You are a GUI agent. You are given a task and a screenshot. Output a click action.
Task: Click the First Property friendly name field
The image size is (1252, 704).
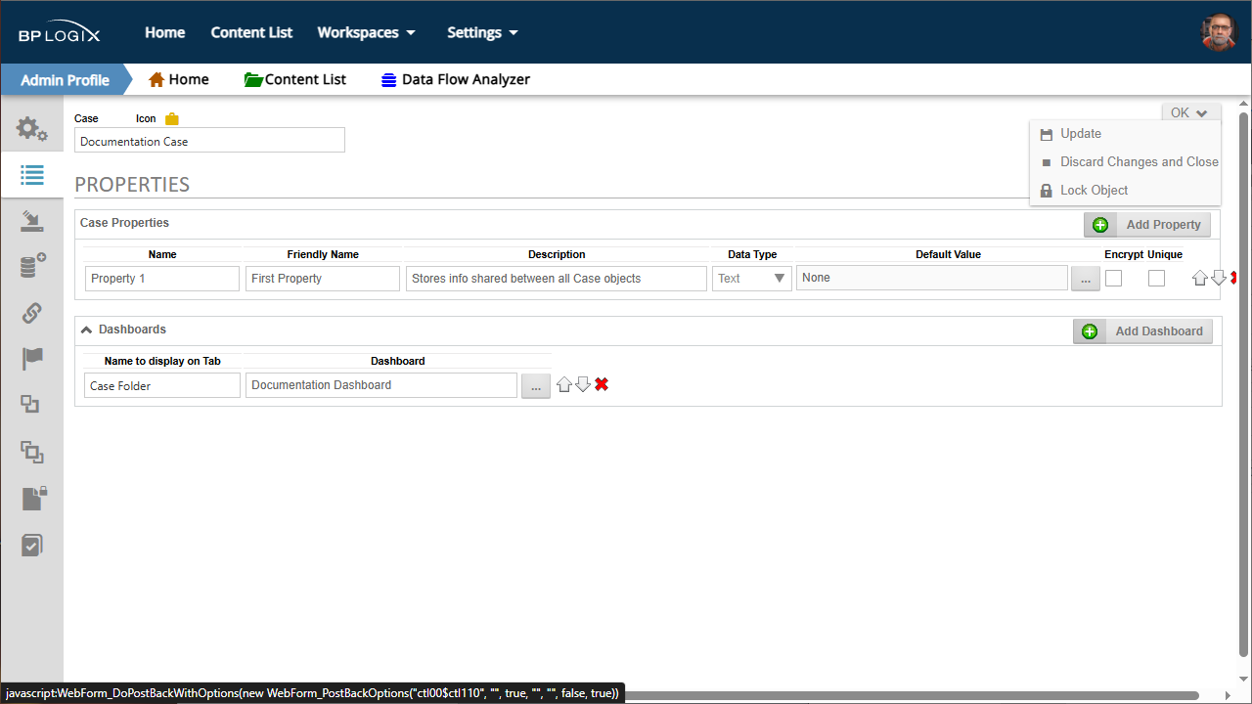323,279
